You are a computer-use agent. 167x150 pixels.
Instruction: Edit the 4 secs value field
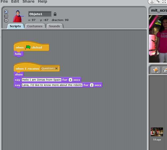pos(70,80)
